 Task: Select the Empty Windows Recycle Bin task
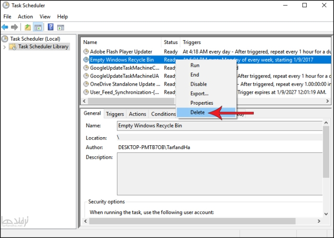pos(122,59)
